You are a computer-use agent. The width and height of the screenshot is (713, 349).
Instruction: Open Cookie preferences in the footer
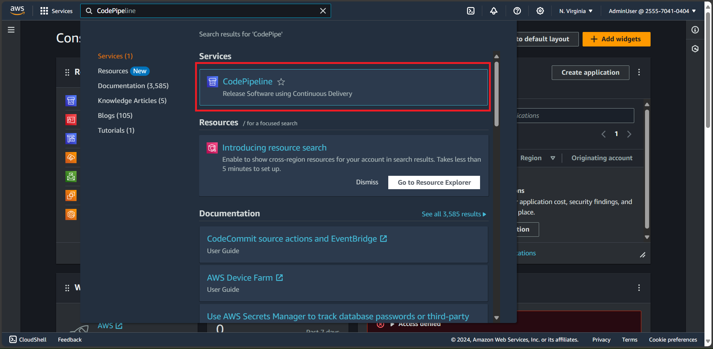coord(673,340)
